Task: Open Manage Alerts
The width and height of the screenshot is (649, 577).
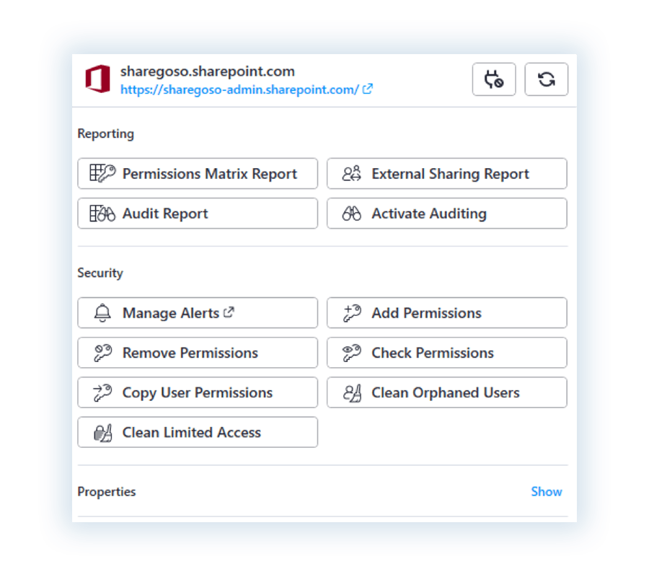Action: click(198, 312)
